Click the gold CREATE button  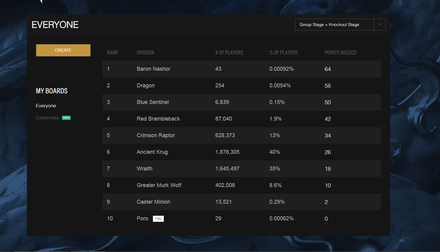[63, 50]
